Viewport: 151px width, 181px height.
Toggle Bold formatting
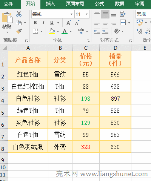(x=35, y=23)
